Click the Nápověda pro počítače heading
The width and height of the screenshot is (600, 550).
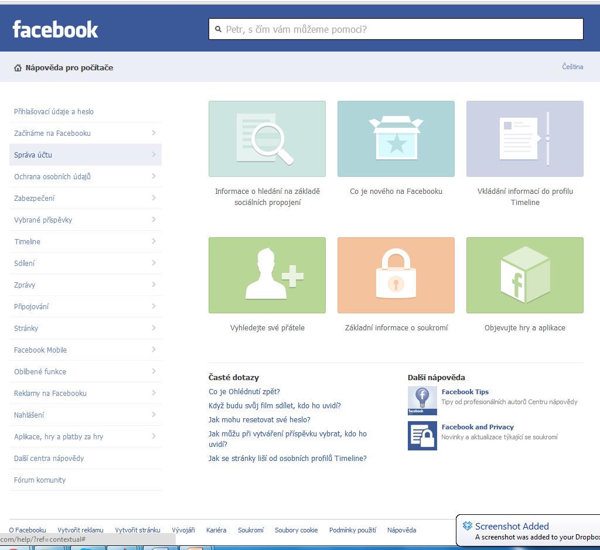tap(69, 68)
